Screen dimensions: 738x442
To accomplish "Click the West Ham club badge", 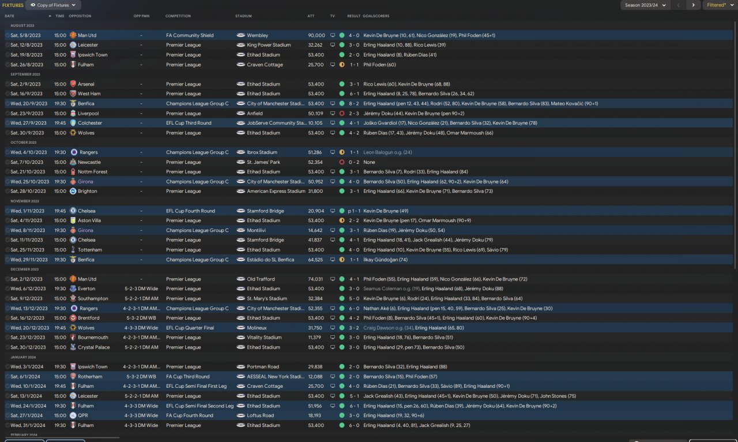I will 73,93.
